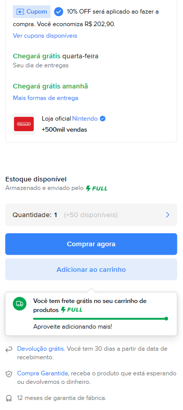Open the Compra Garantida link
The height and width of the screenshot is (410, 183).
[x=43, y=373]
